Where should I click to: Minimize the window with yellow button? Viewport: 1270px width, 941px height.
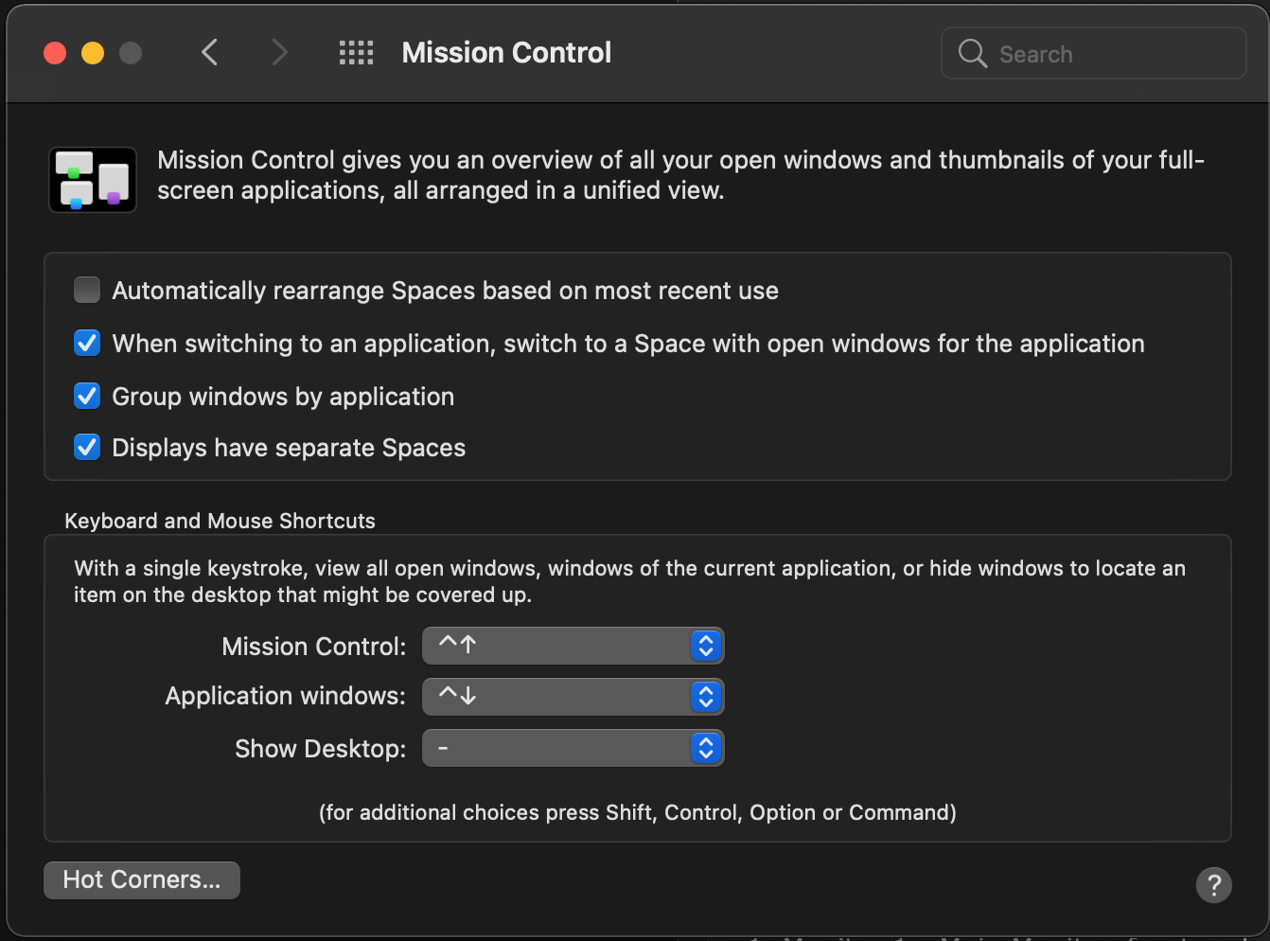(x=93, y=53)
